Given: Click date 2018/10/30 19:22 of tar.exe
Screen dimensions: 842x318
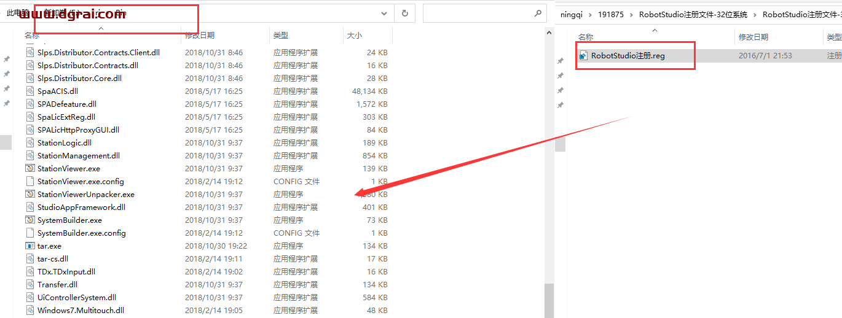Looking at the screenshot, I should (x=216, y=246).
